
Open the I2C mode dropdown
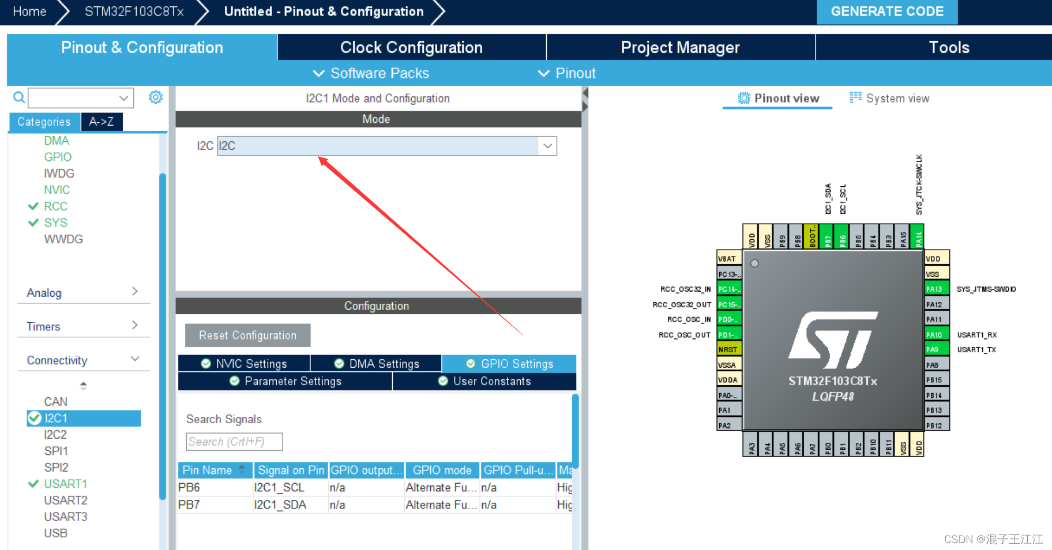coord(547,146)
